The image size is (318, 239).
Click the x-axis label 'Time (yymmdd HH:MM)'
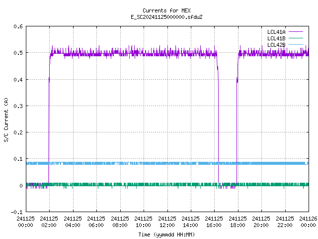point(166,235)
